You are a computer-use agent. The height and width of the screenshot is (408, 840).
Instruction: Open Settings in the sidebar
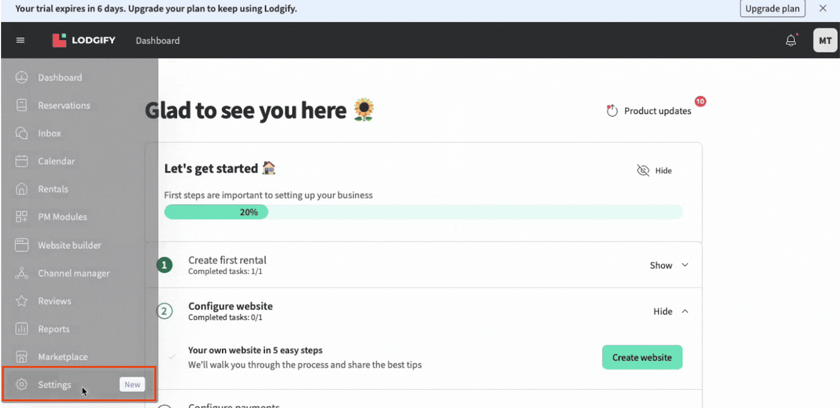pyautogui.click(x=55, y=385)
